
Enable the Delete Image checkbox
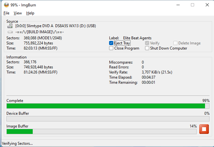[175, 43]
